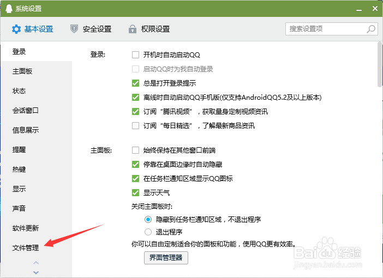383x278 pixels.
Task: Select 热键 in the sidebar
Action: coord(36,169)
